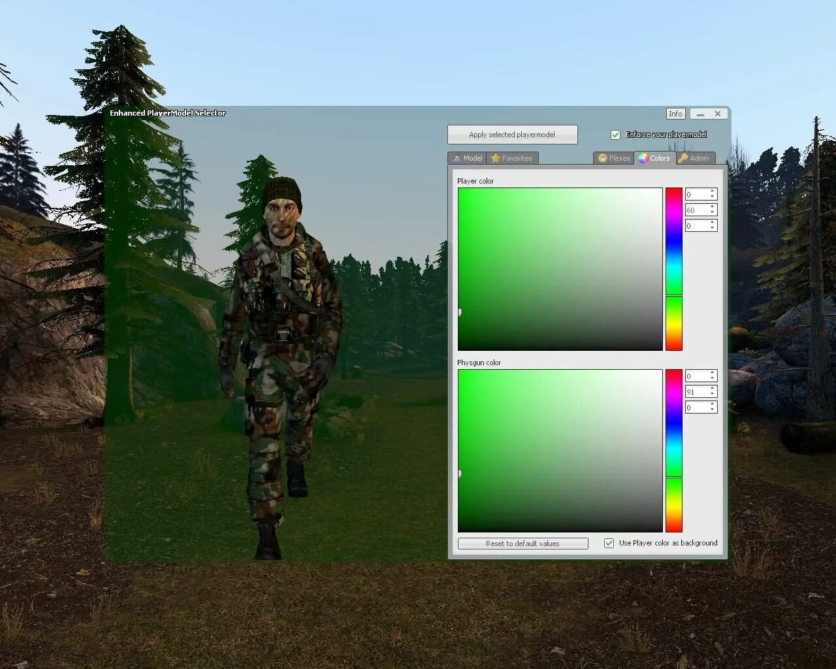Open the Info button
The width and height of the screenshot is (836, 669).
tap(675, 114)
